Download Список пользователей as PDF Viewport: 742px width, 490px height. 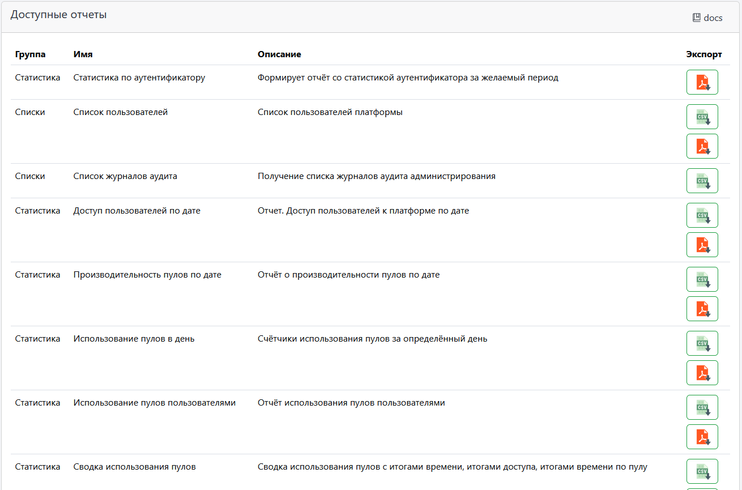pos(702,146)
